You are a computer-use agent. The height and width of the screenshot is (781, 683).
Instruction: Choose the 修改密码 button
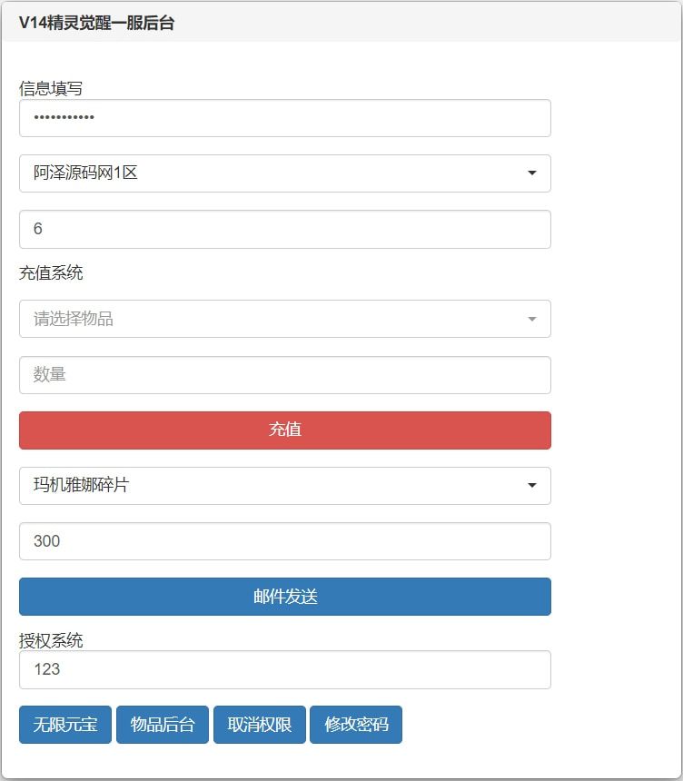(x=356, y=725)
